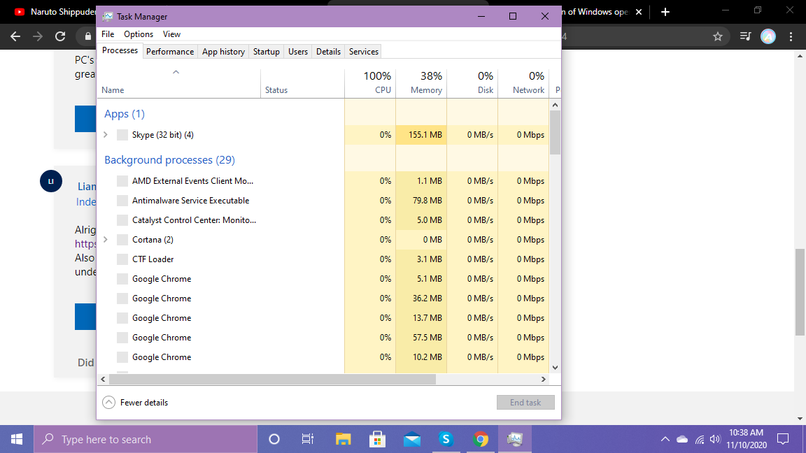This screenshot has height=453, width=806.
Task: Click Catalyst Control Center process icon
Action: [122, 220]
